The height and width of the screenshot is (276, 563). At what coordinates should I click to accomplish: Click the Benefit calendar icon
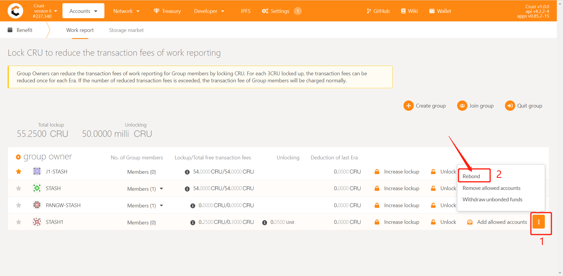pyautogui.click(x=10, y=30)
